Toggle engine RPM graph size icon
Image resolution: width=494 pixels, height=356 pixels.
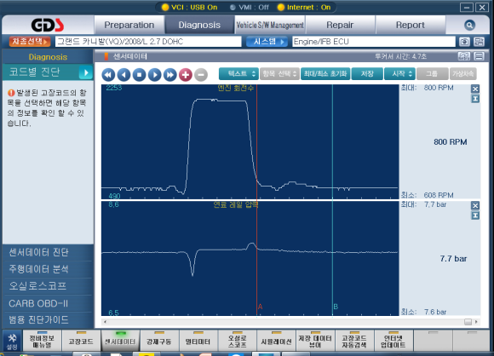pos(475,99)
